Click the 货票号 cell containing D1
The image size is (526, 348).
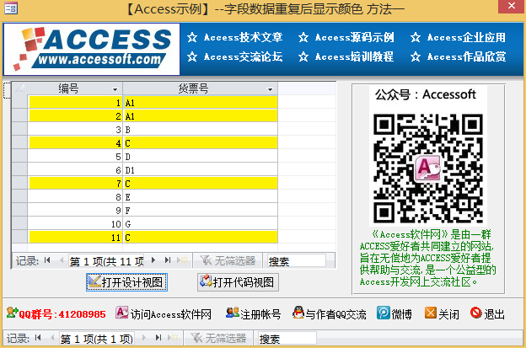click(x=201, y=170)
